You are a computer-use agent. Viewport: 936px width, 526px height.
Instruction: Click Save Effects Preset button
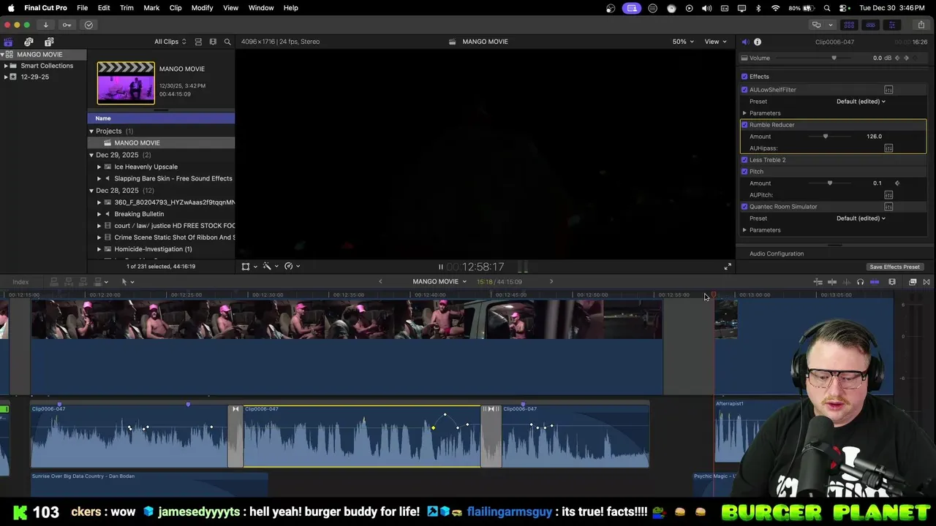(894, 267)
